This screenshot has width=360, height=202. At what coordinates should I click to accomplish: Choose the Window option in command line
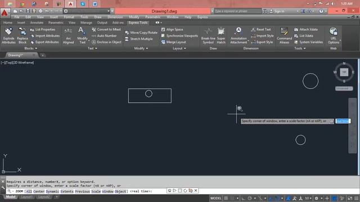click(107, 191)
